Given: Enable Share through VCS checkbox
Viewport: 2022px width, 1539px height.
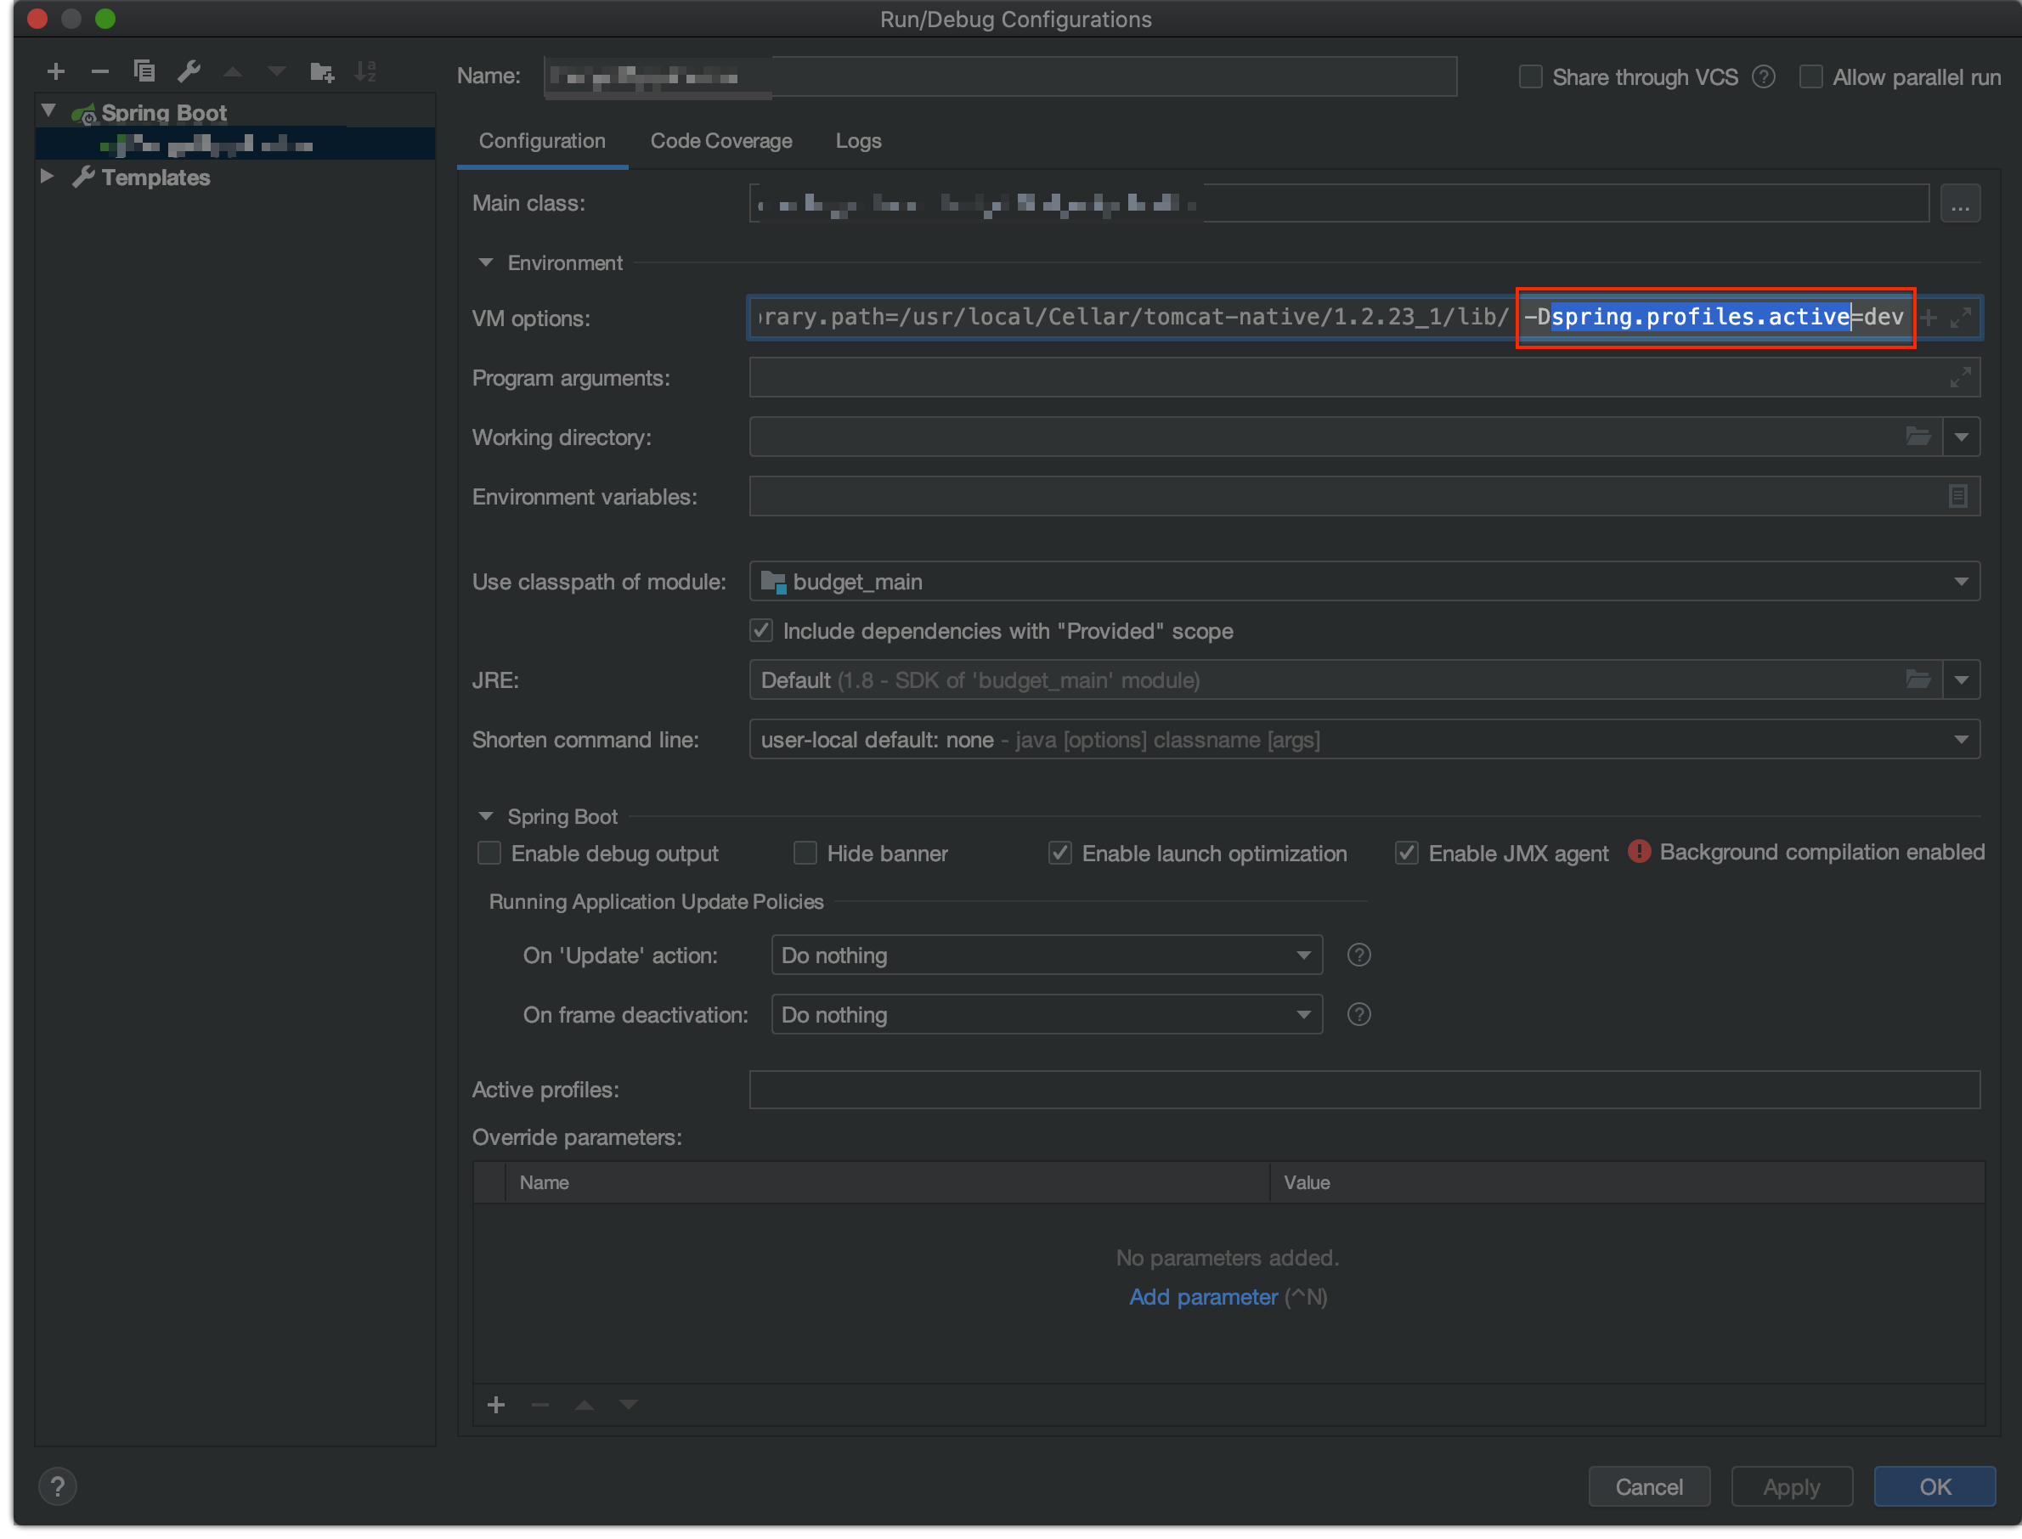Looking at the screenshot, I should 1530,77.
